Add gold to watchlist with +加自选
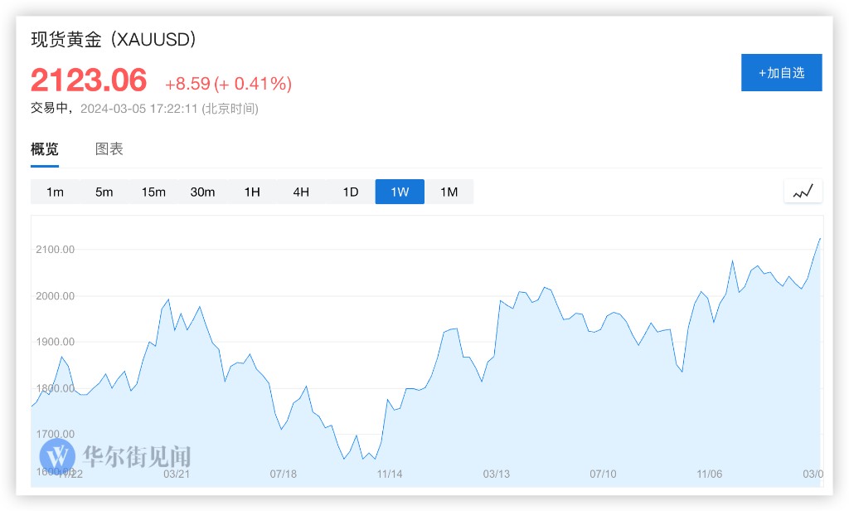Viewport: 849px width, 511px height. point(781,73)
